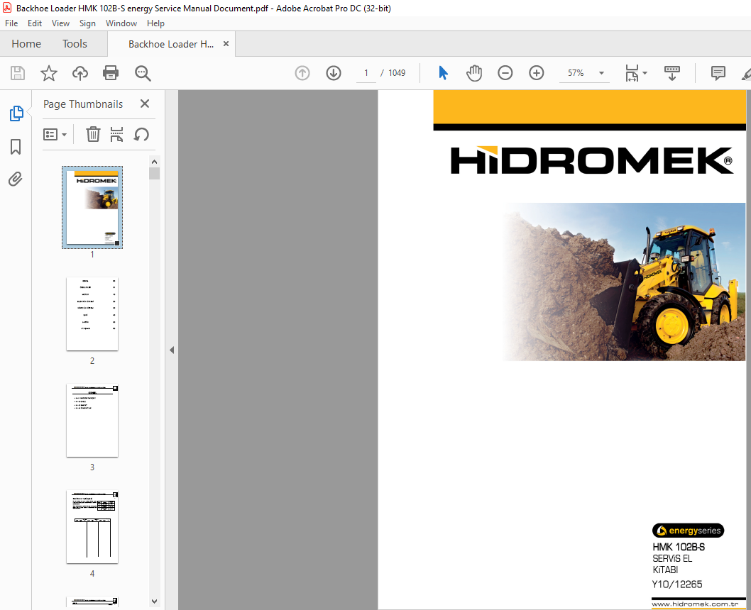Select page 2 thumbnail
This screenshot has width=751, height=610.
click(92, 314)
